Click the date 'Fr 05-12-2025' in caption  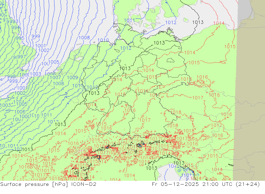tap(175, 184)
